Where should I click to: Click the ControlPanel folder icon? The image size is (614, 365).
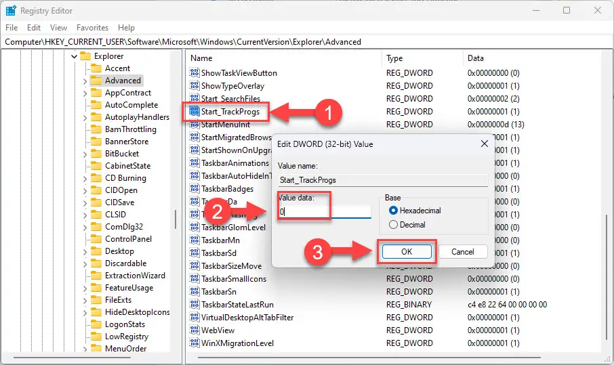click(96, 239)
